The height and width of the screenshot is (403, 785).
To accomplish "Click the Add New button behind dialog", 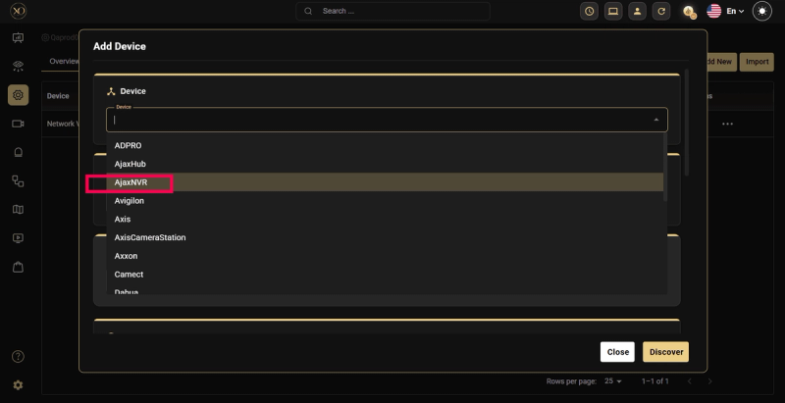I will click(722, 62).
